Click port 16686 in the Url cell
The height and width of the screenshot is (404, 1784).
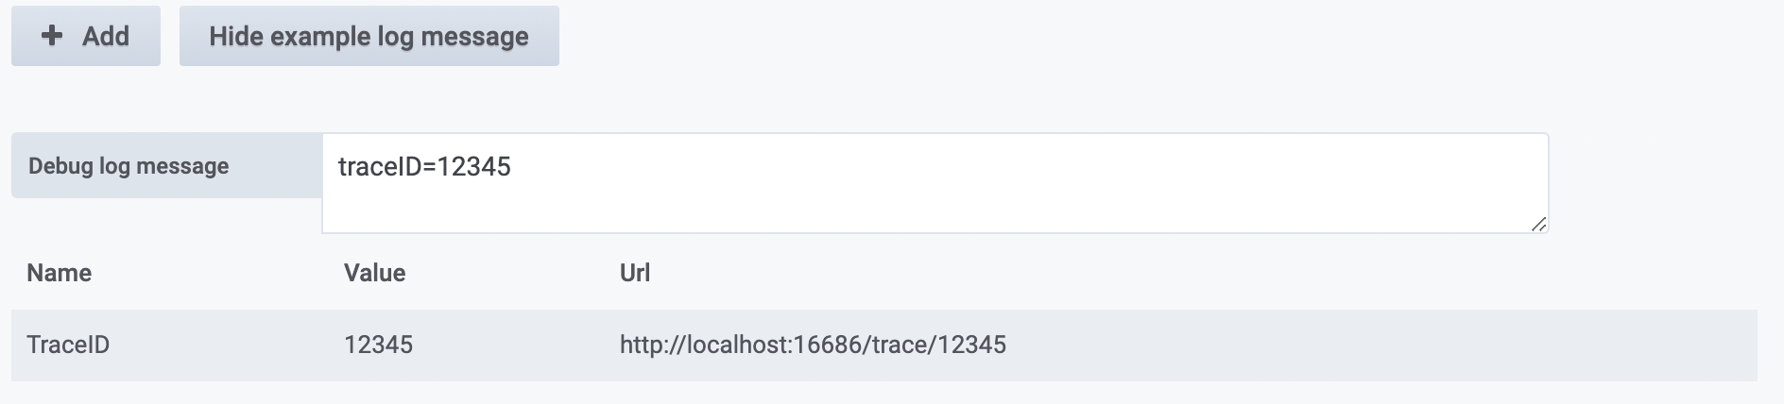click(829, 345)
